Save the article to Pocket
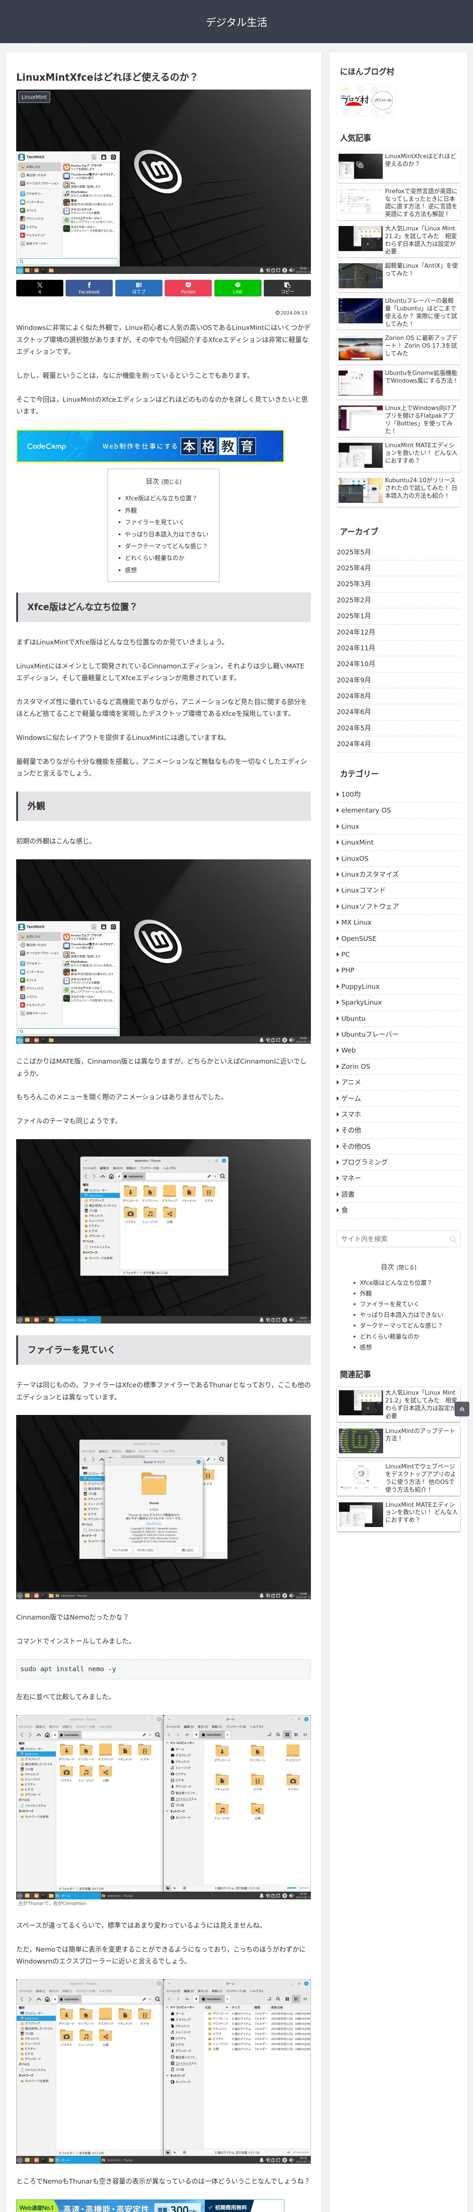The image size is (473, 2212). click(188, 288)
